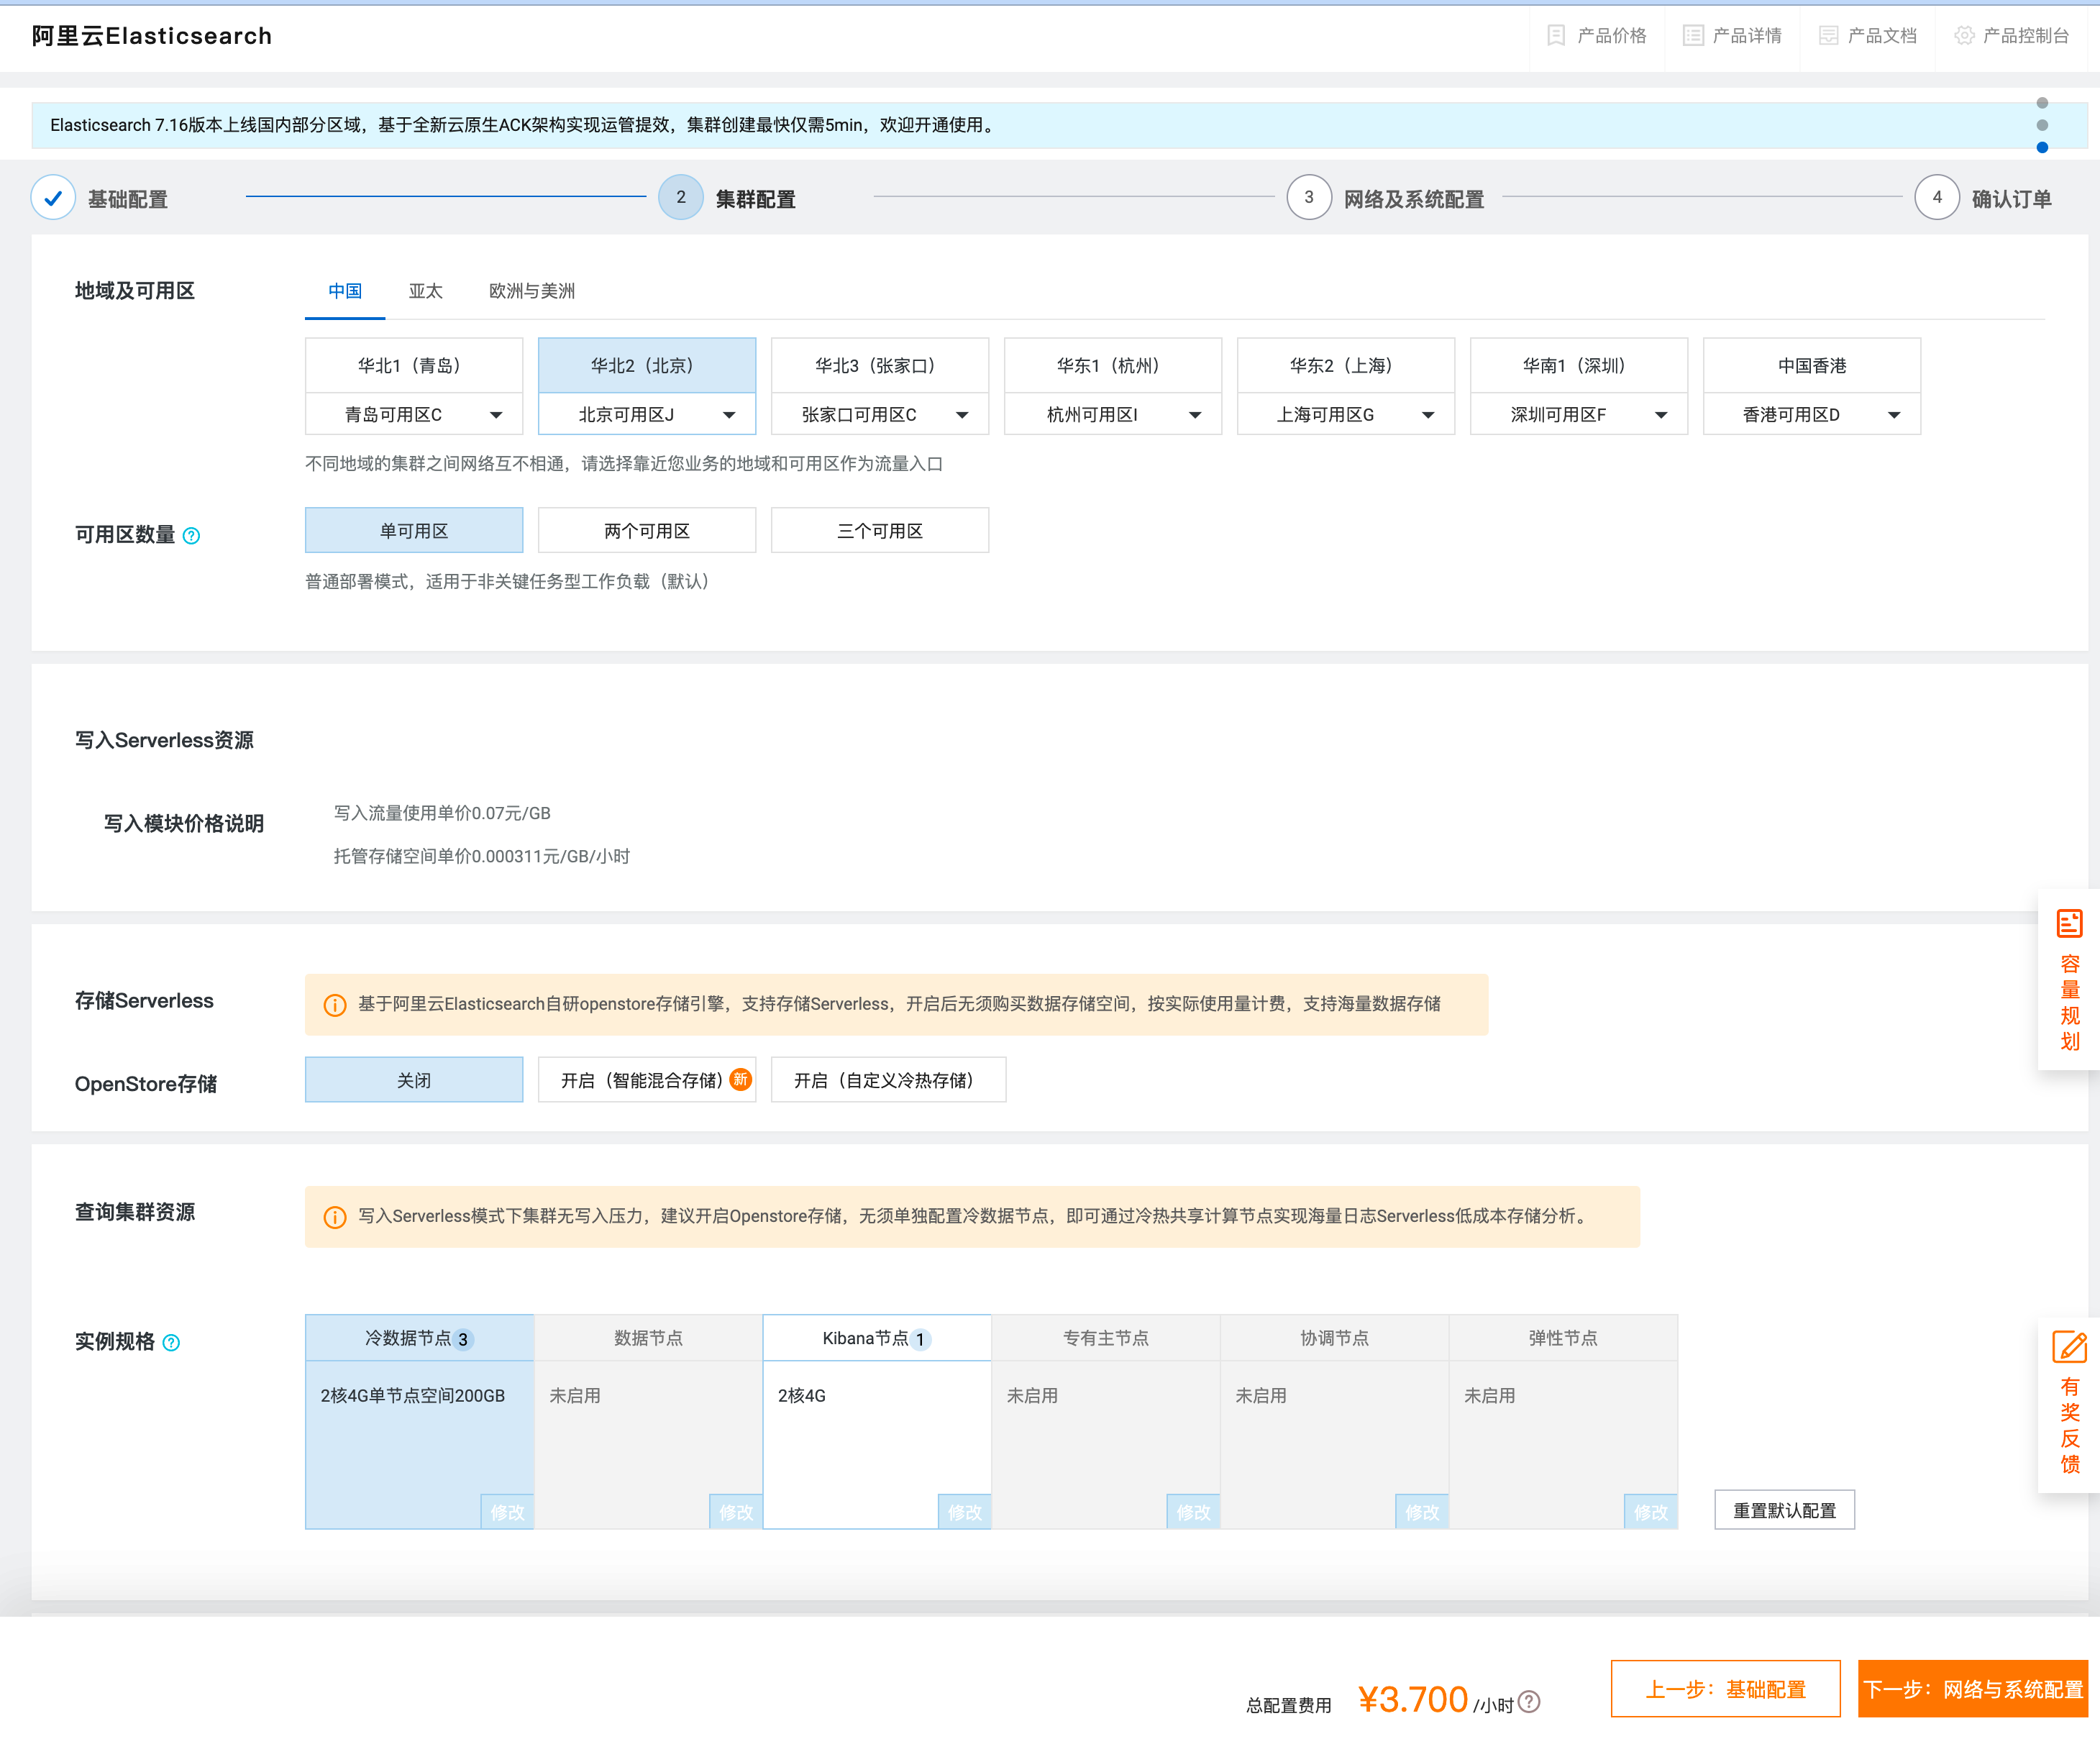2100x1739 pixels.
Task: Select 两个可用区 option
Action: (x=646, y=531)
